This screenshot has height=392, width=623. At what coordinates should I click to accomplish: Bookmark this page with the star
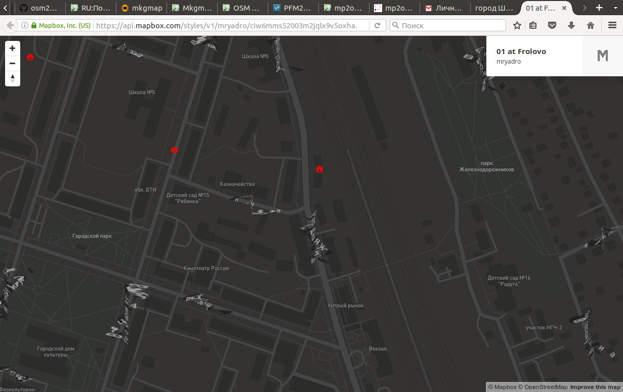(517, 25)
